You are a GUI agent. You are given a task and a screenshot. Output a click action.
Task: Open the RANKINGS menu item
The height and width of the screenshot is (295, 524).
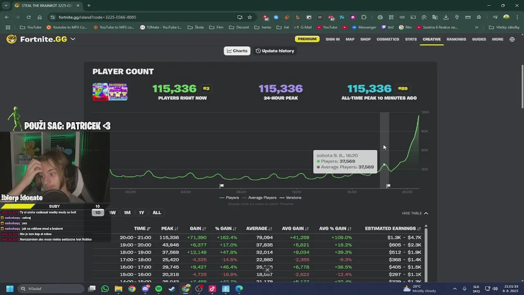456,39
